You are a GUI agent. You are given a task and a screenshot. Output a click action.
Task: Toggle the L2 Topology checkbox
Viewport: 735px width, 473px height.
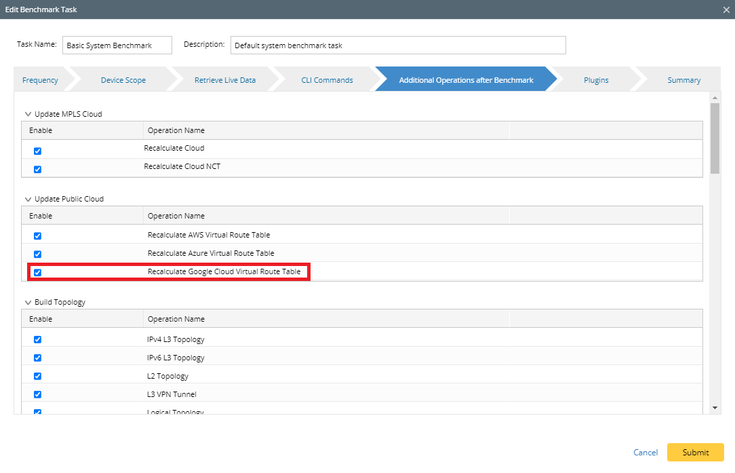(38, 377)
